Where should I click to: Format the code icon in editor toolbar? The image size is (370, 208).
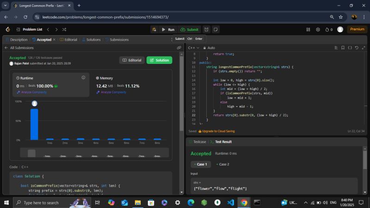(x=336, y=48)
